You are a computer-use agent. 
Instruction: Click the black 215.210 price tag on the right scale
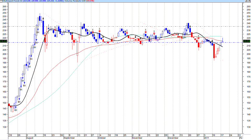[x=247, y=41]
